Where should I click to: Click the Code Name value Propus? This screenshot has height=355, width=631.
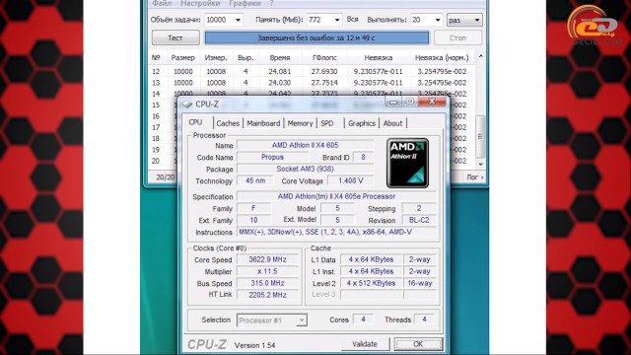pos(272,157)
